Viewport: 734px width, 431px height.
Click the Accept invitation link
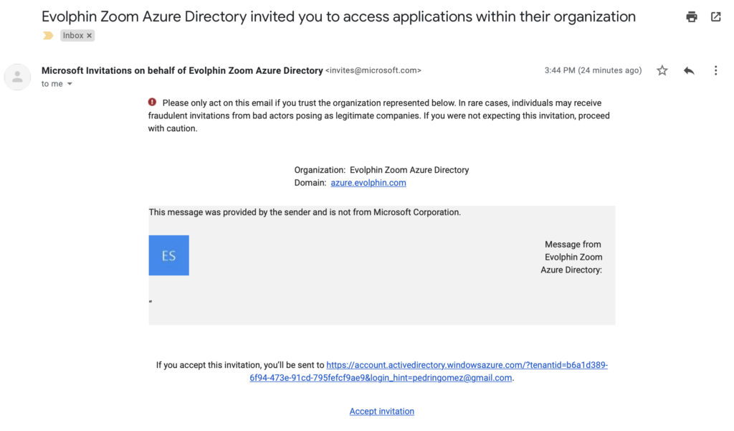point(381,412)
